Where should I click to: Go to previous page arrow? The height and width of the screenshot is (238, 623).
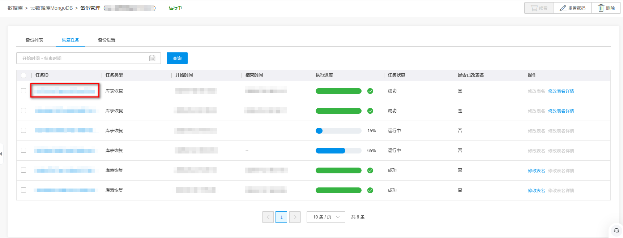coord(268,217)
